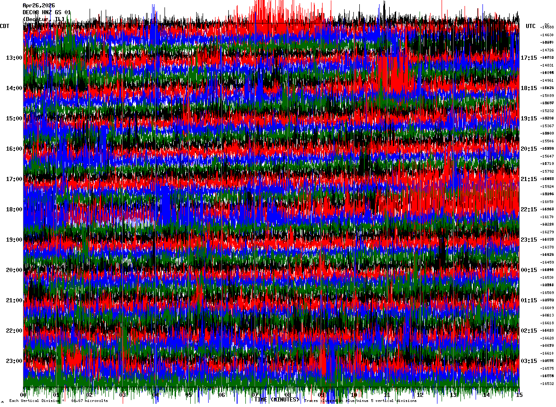The width and height of the screenshot is (556, 407).
Task: Click minute 15 on the bottom axis
Action: (519, 395)
